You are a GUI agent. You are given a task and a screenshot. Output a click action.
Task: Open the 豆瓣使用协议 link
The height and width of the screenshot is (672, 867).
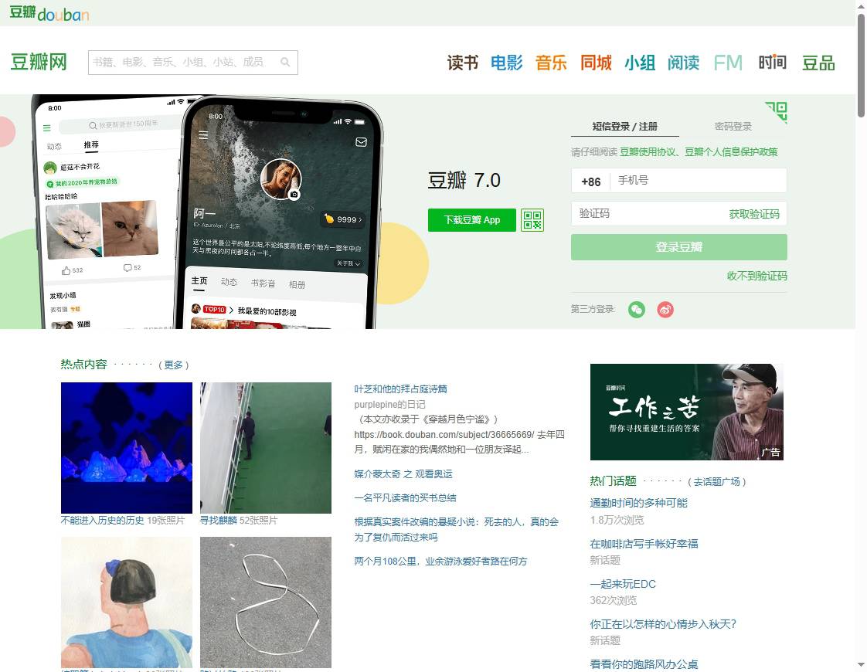[648, 152]
